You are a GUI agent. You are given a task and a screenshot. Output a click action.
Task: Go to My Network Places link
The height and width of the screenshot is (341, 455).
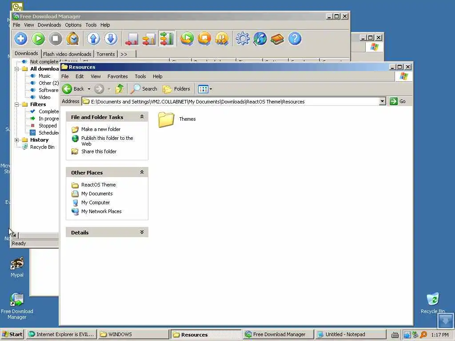pyautogui.click(x=101, y=211)
